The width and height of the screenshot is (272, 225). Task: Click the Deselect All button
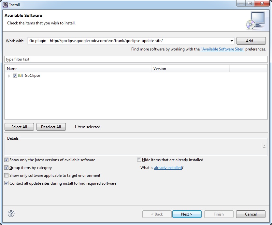click(x=51, y=127)
